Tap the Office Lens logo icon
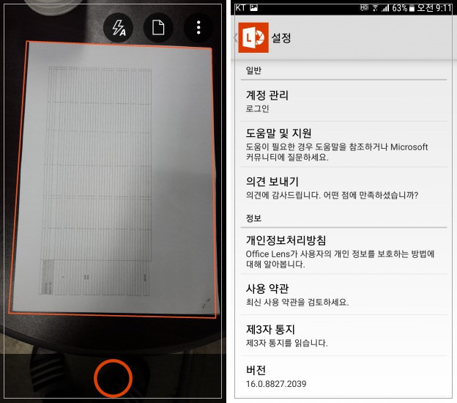This screenshot has width=457, height=403. 253,37
